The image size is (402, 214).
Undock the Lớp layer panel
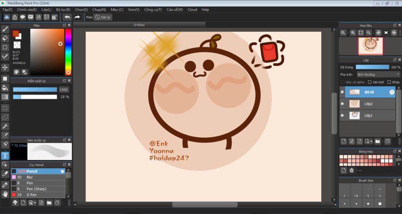pyautogui.click(x=395, y=60)
